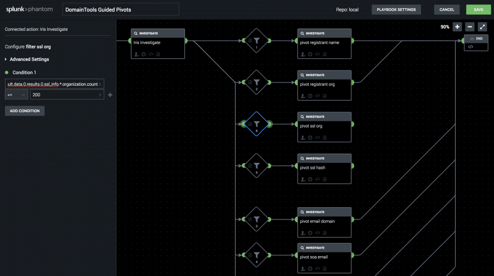Click notes icon on pivot registrant org
The height and width of the screenshot is (276, 494).
click(x=325, y=96)
